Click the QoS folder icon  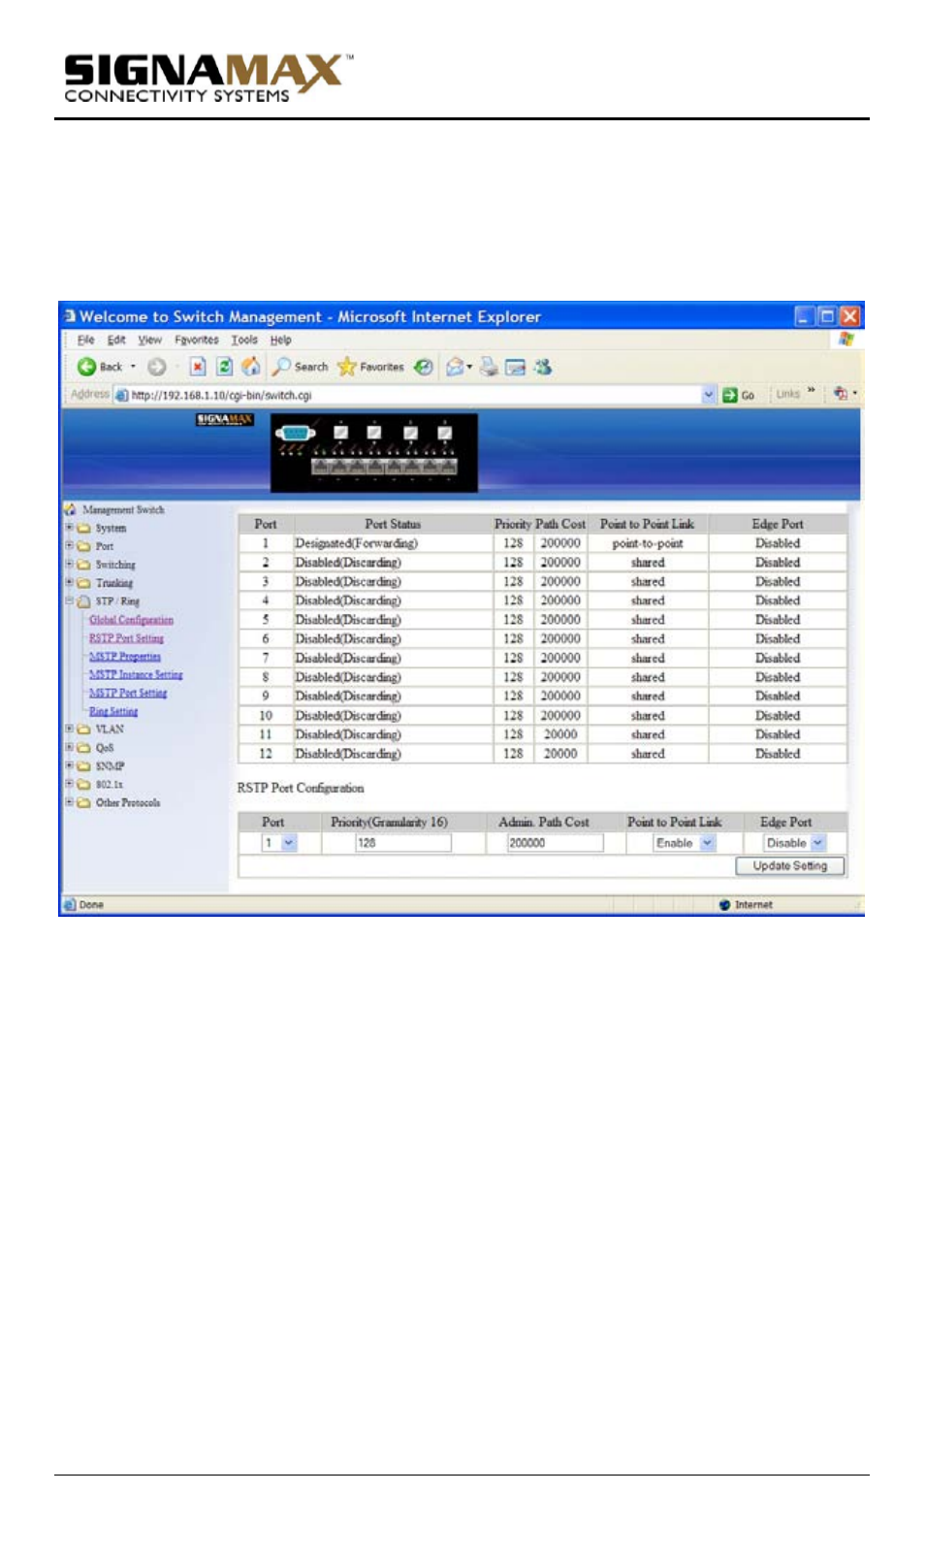83,748
